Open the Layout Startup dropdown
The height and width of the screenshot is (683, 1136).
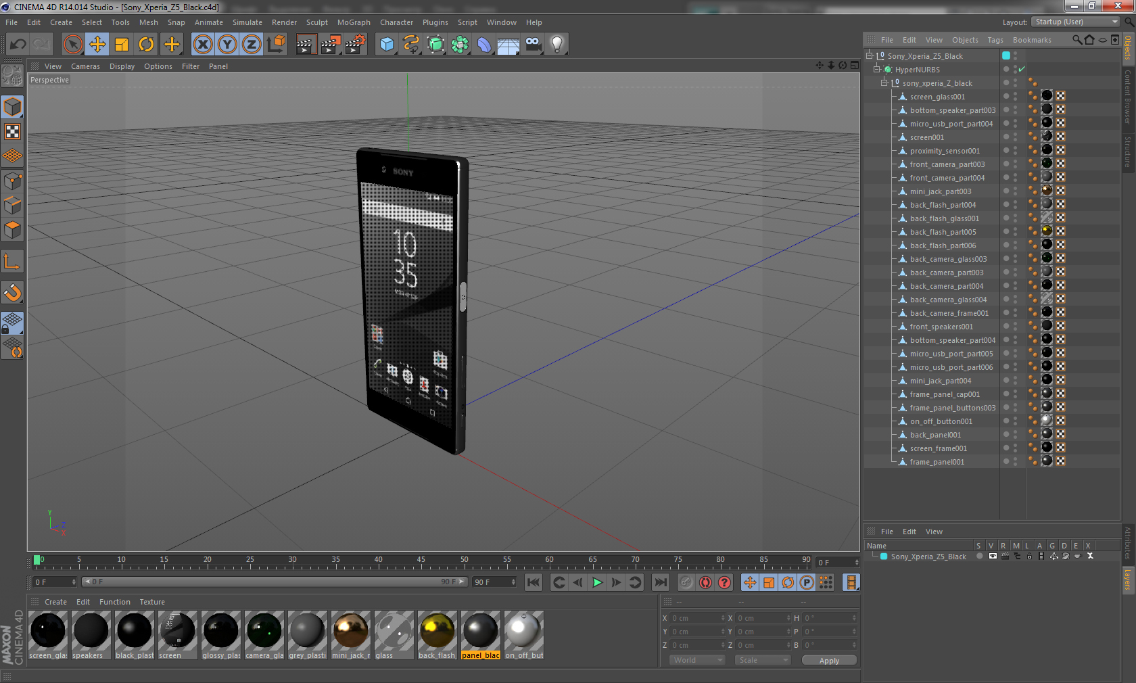(1076, 22)
